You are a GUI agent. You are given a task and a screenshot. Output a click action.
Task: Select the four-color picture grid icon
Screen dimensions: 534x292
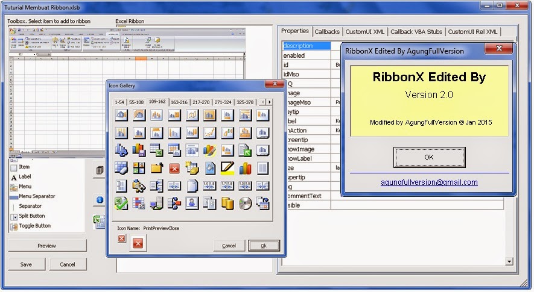pos(139,168)
